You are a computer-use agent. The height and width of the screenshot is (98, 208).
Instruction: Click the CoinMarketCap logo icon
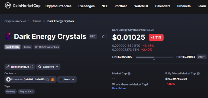[8, 6]
